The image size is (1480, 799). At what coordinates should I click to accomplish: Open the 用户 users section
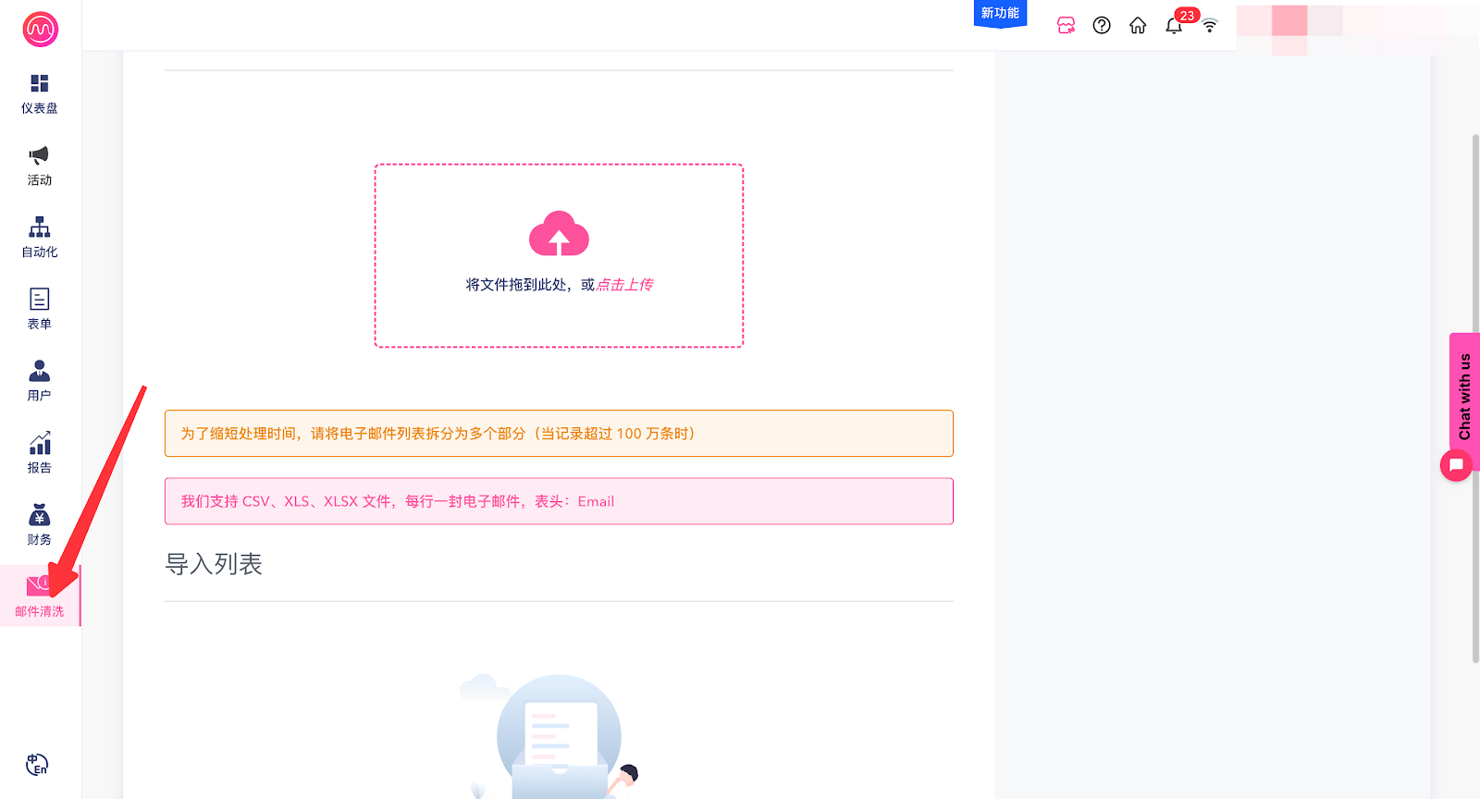(x=40, y=381)
